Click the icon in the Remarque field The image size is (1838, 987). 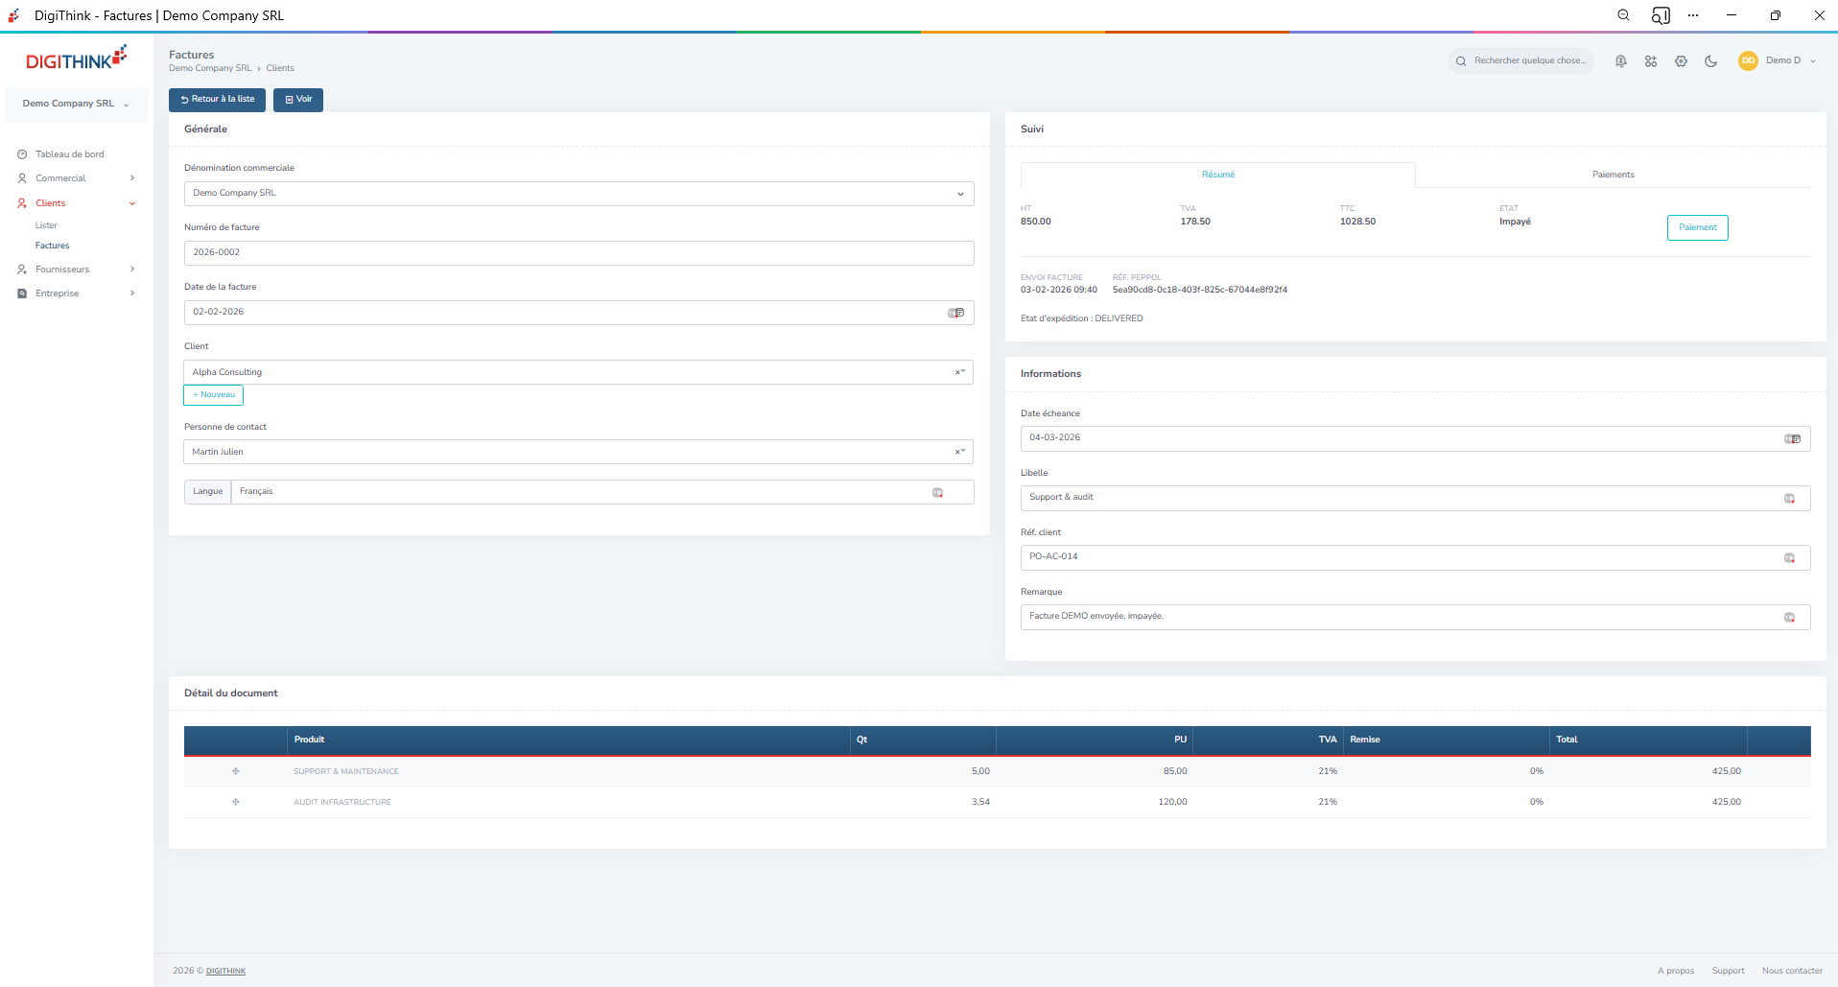(1789, 617)
